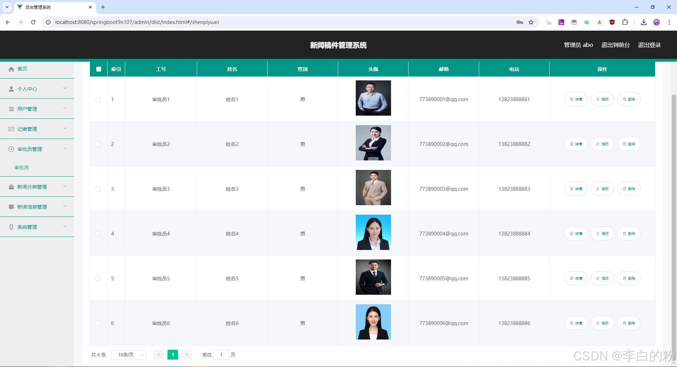
Task: Open avatar photo of 姓名6
Action: [x=373, y=322]
